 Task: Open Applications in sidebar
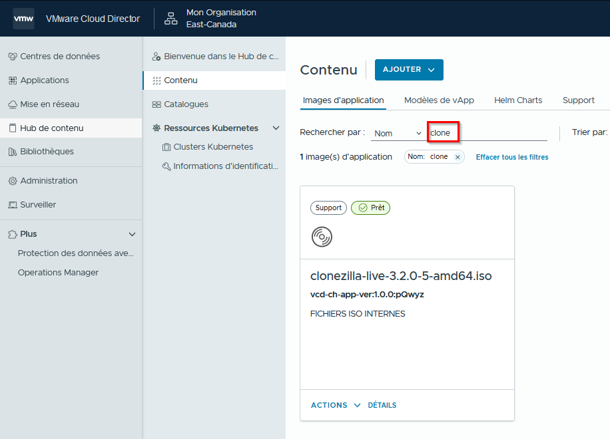71,80
